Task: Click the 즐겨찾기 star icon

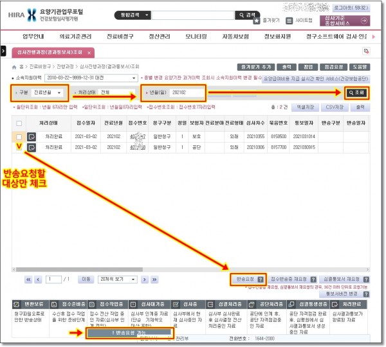Action: [x=257, y=20]
